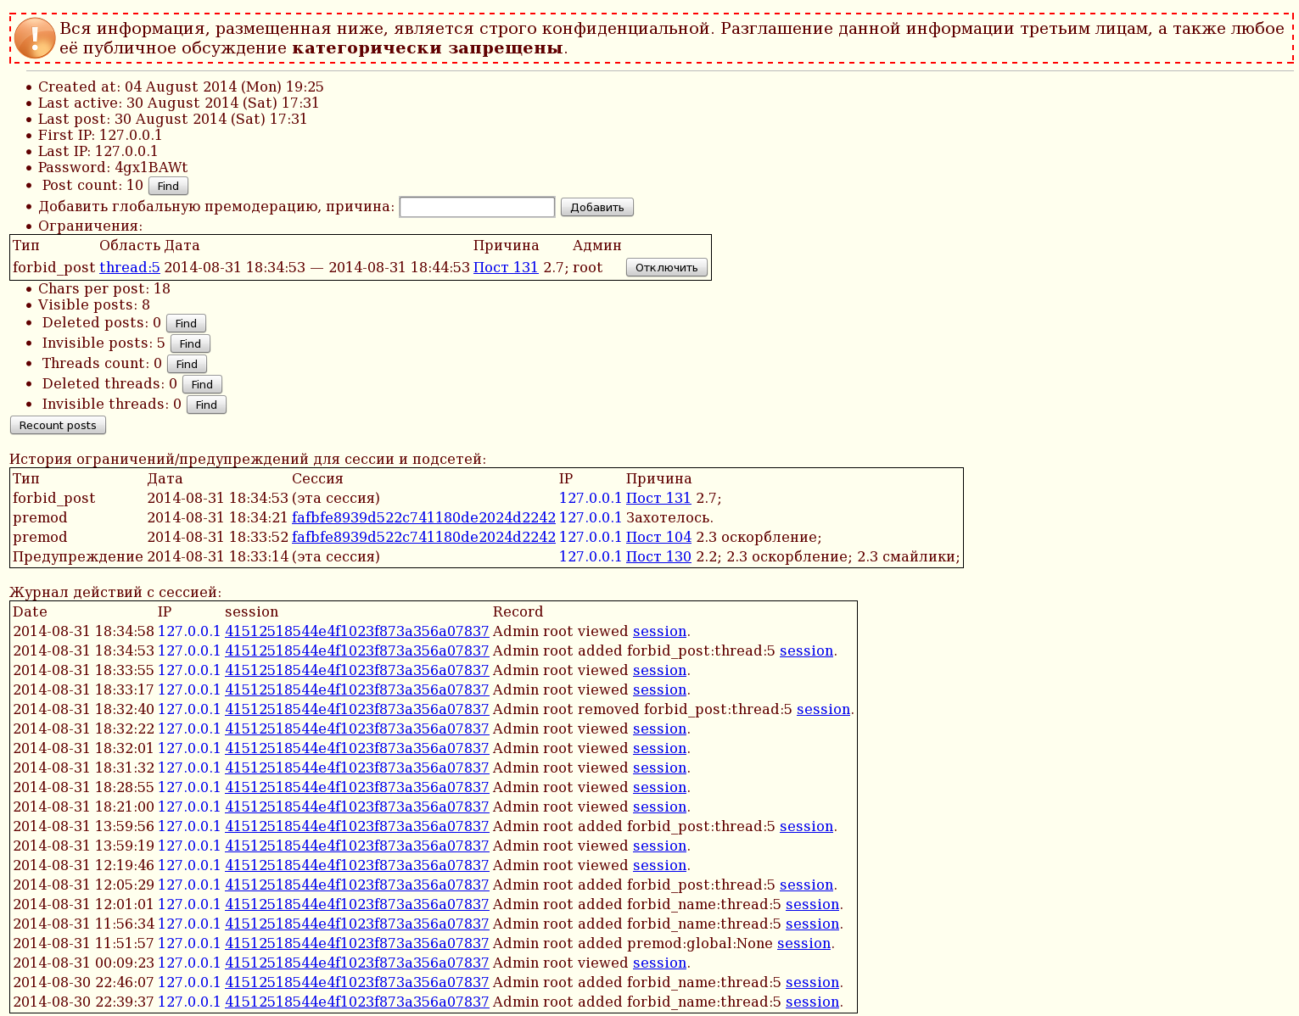Click IP 127.0.0.1 in 18:33:17 log row

point(189,689)
